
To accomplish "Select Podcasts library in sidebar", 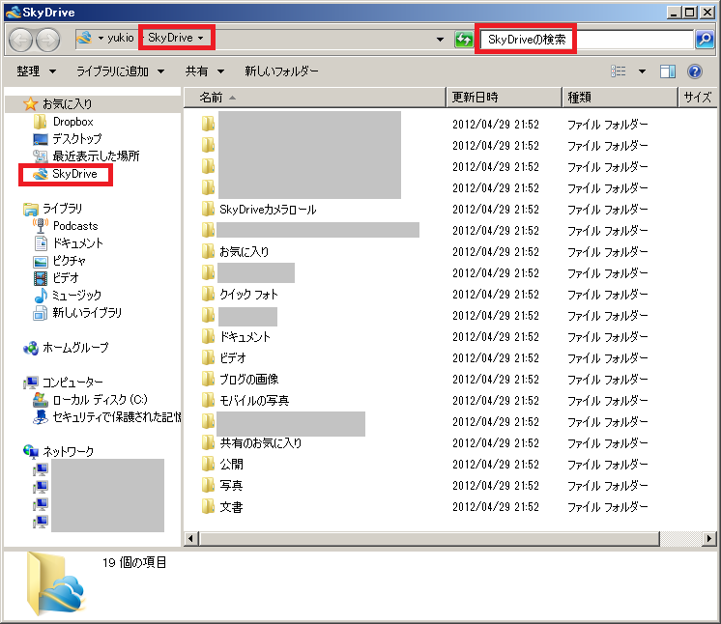I will point(74,226).
